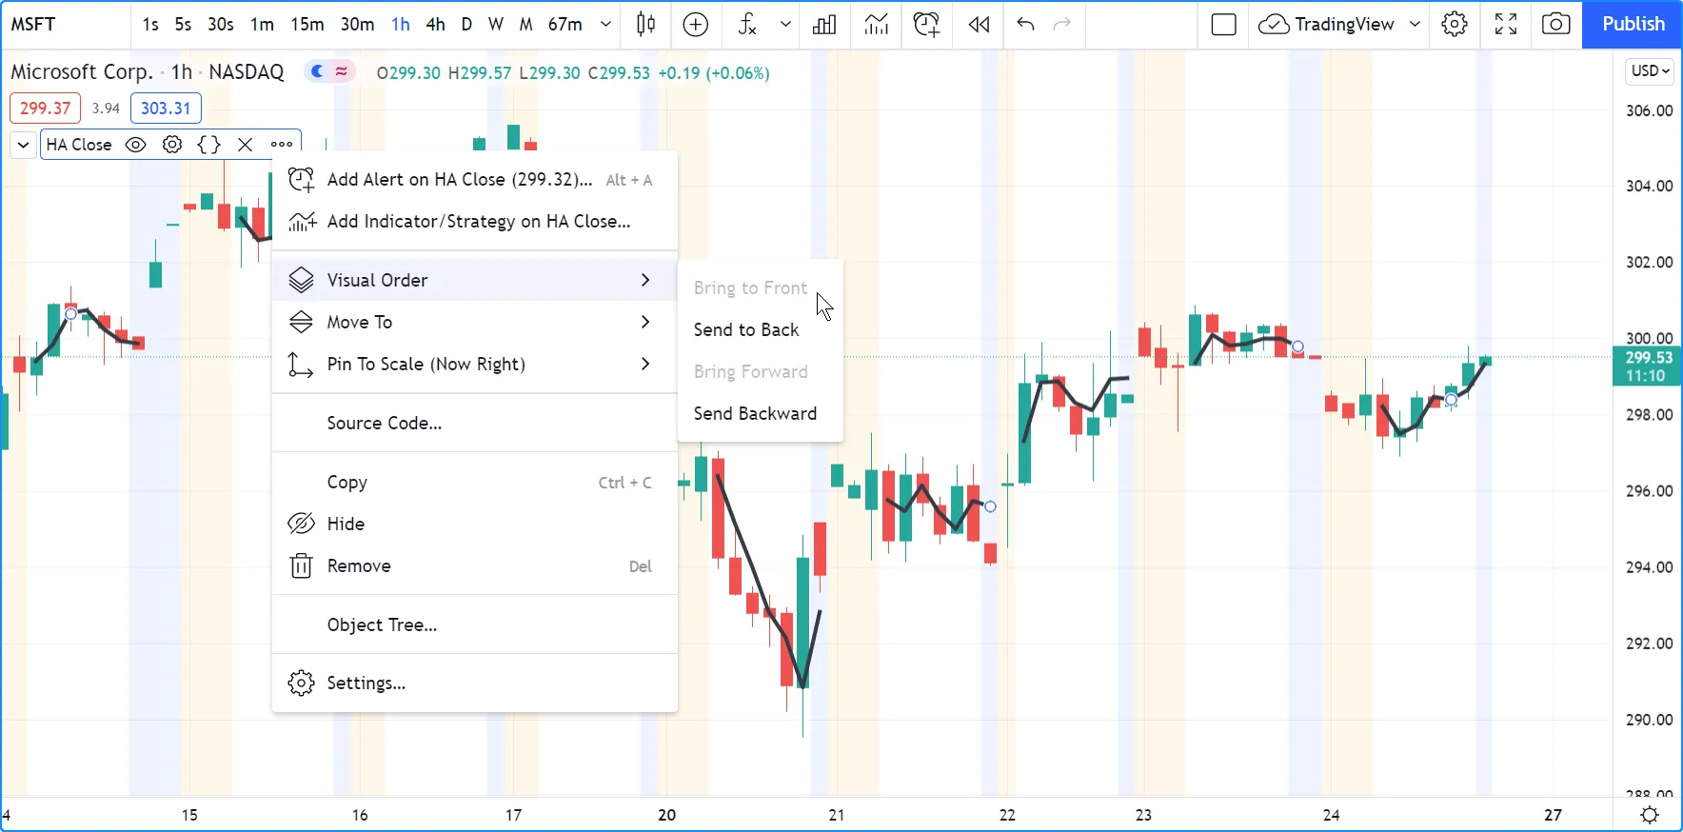This screenshot has width=1683, height=832.
Task: Open the fx Indicators dialog
Action: 748,25
